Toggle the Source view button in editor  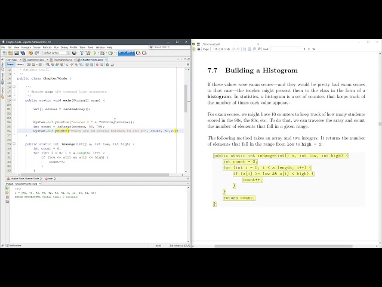coord(10,65)
